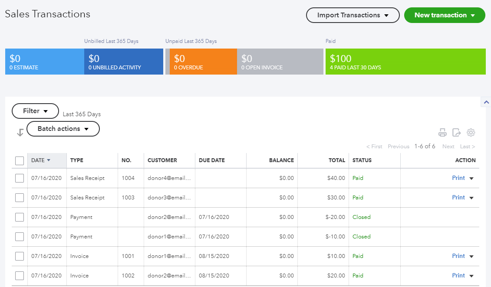Expand the Batch actions dropdown
Image resolution: width=491 pixels, height=287 pixels.
pos(63,129)
